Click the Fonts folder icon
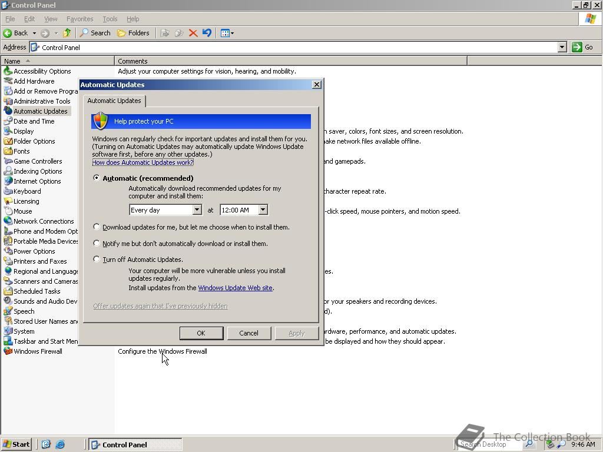The image size is (603, 452). coord(8,151)
